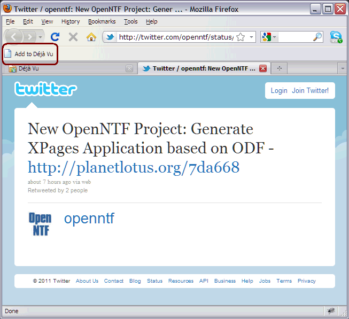Open the planetlotus.org/7da668 link
The image size is (349, 319).
click(x=133, y=167)
